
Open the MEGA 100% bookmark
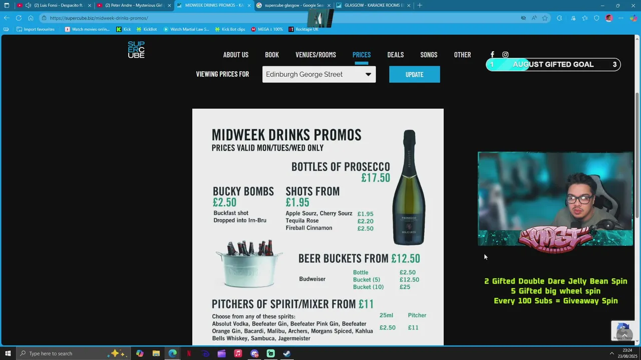(267, 29)
